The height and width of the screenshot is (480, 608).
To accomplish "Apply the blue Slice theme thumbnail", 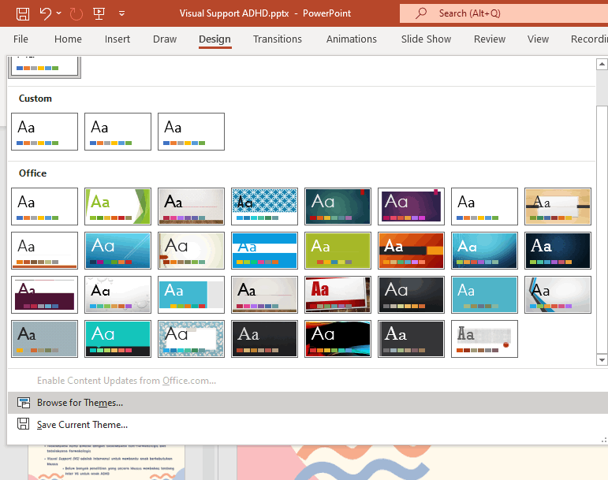I will pyautogui.click(x=117, y=251).
